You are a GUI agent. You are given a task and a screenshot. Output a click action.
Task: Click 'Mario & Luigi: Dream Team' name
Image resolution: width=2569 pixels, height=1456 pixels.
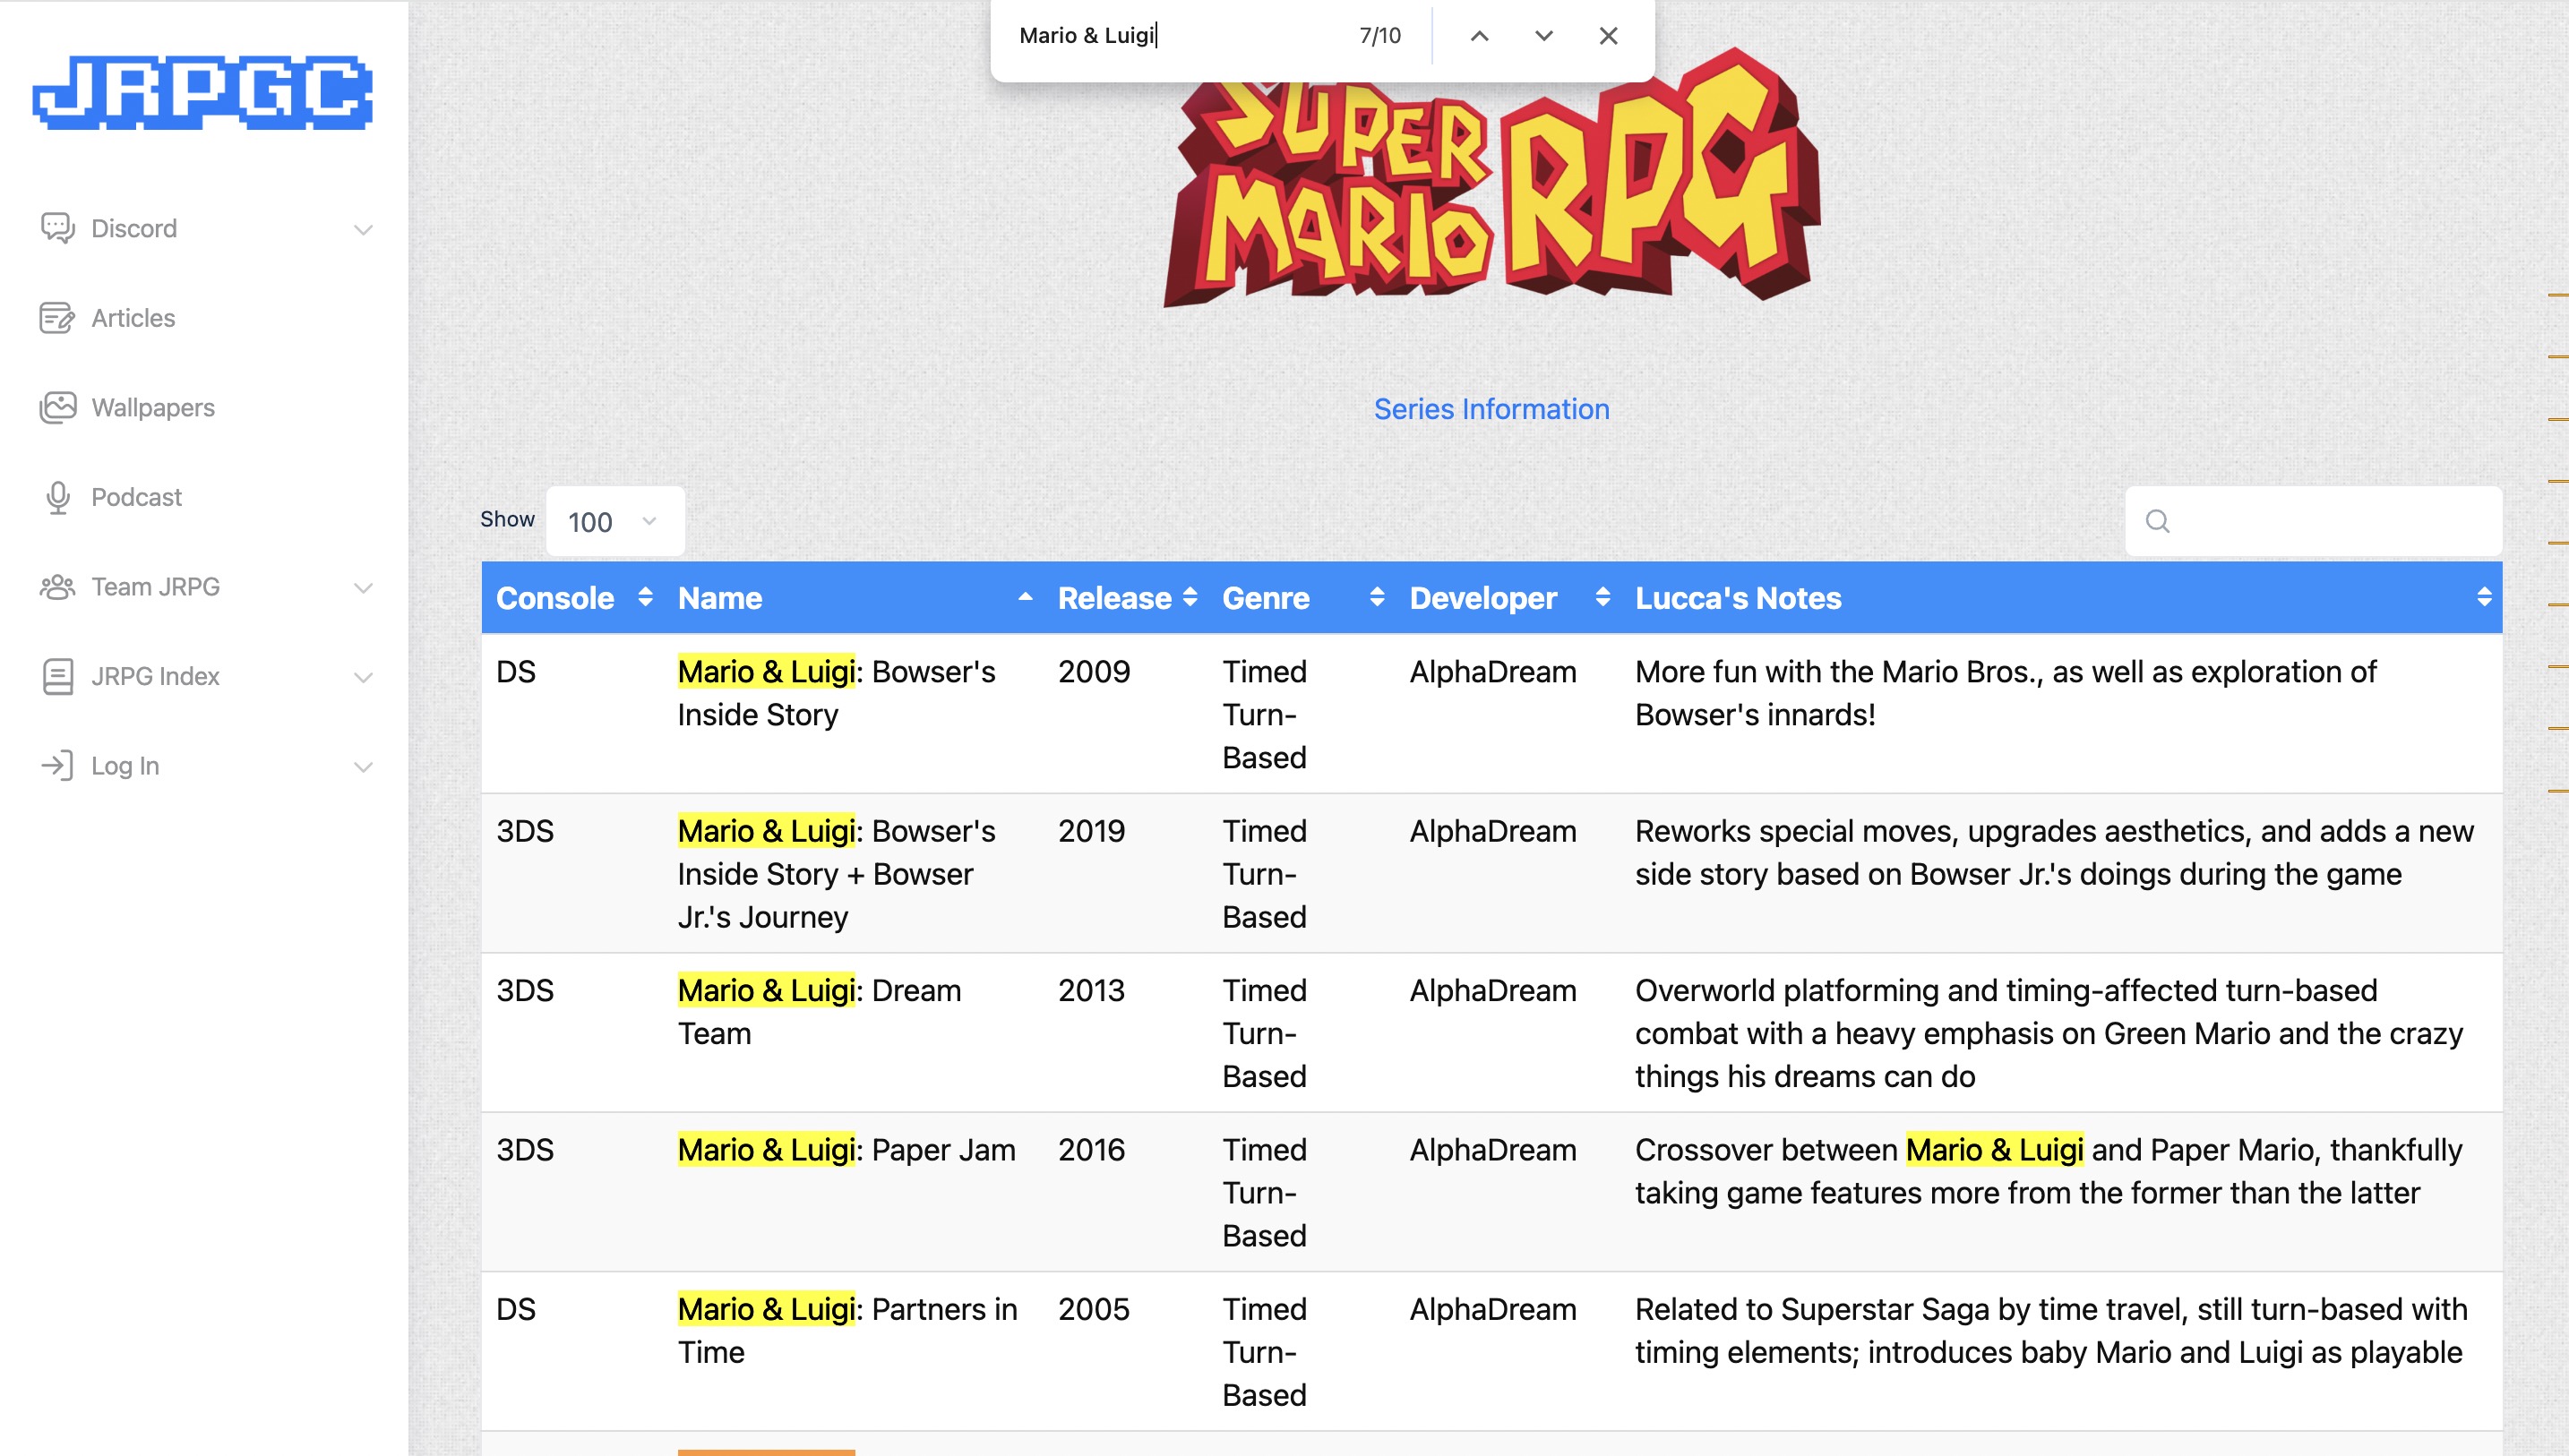coord(819,1012)
